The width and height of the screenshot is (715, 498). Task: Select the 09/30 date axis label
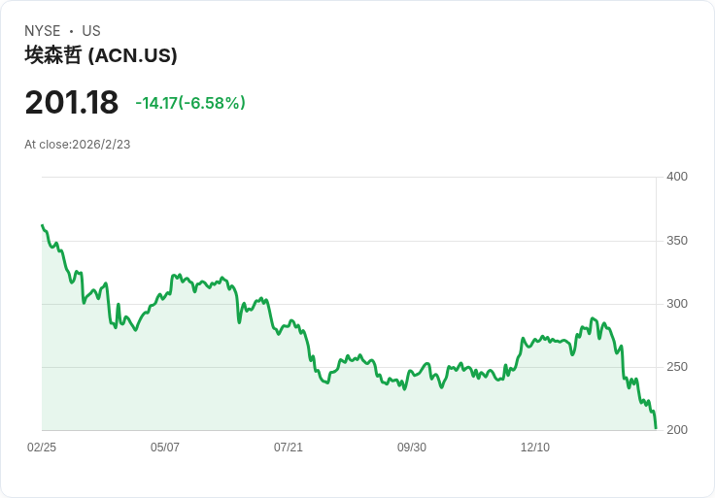pyautogui.click(x=412, y=448)
